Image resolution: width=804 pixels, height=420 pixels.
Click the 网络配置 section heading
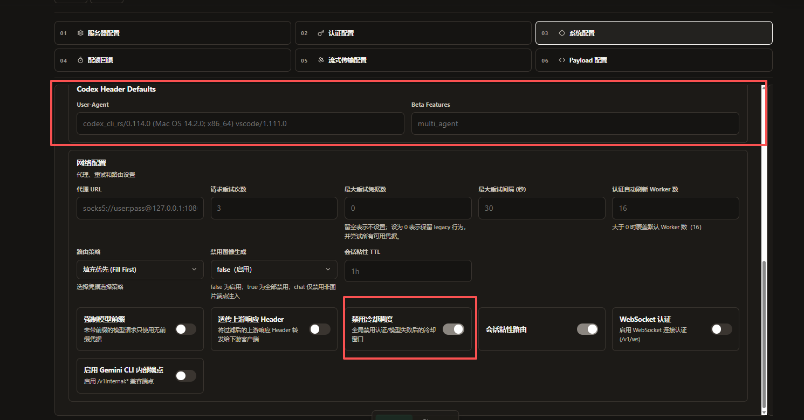pyautogui.click(x=92, y=162)
